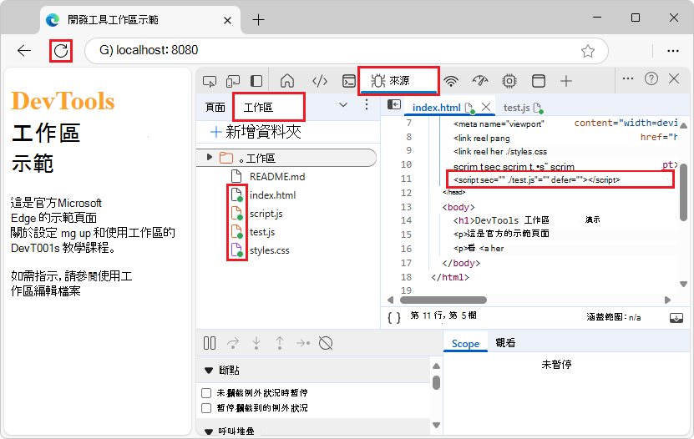The width and height of the screenshot is (694, 439).
Task: Click the <body> opening tag text in the editor
Action: pyautogui.click(x=458, y=207)
